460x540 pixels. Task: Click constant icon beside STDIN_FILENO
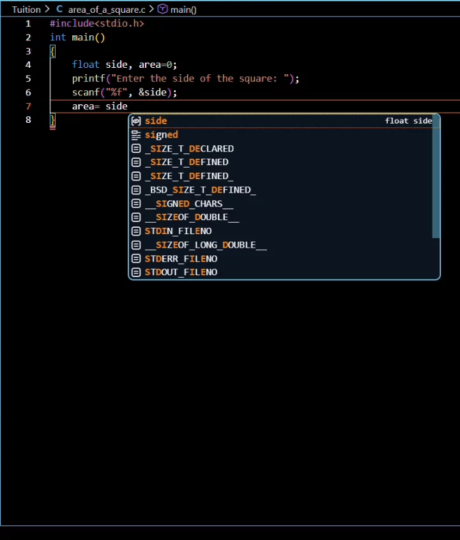tap(136, 231)
